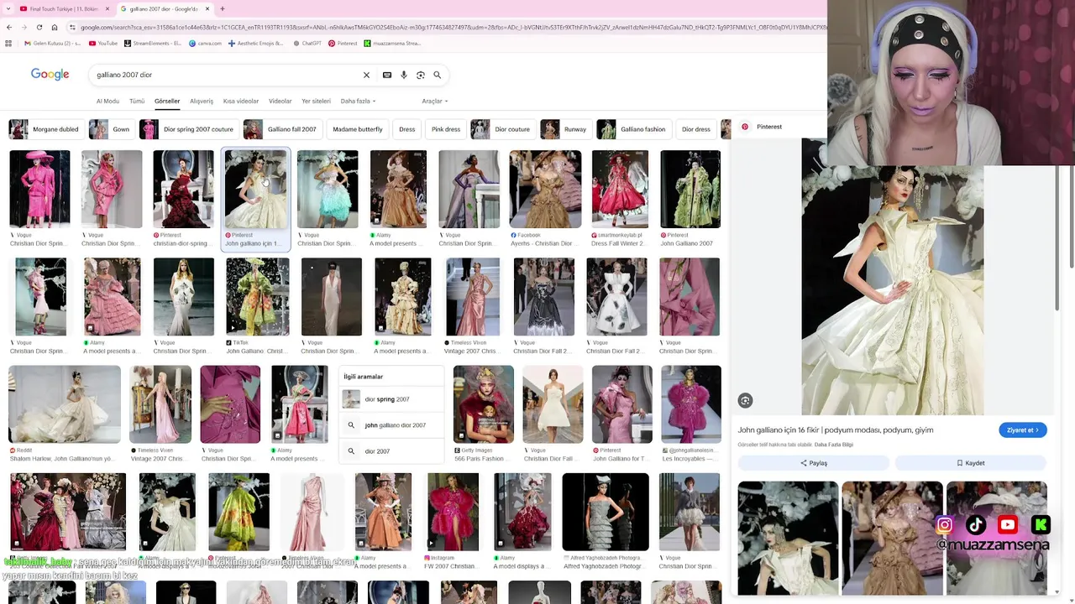This screenshot has height=604, width=1075.
Task: Click the browser address bar
Action: (x=449, y=27)
